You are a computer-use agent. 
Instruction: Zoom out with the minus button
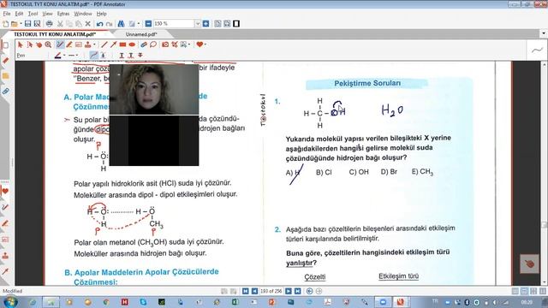[x=148, y=24]
